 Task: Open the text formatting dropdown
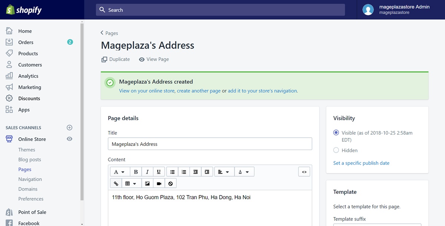pyautogui.click(x=119, y=172)
